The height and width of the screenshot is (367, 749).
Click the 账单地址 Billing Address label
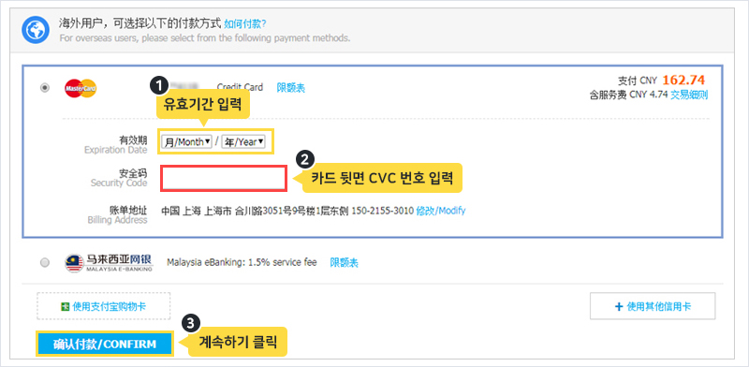[118, 215]
